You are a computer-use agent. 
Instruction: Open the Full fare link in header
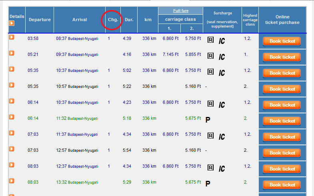click(181, 11)
